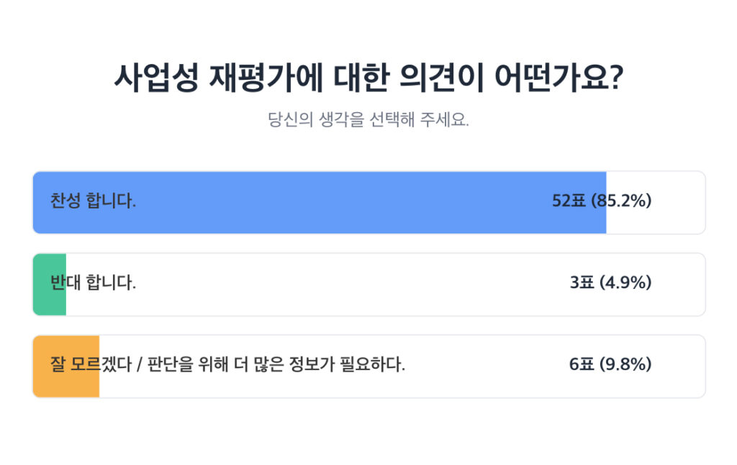Click the "52표" vote count
Viewport: 737px width, 465px height.
coord(569,201)
